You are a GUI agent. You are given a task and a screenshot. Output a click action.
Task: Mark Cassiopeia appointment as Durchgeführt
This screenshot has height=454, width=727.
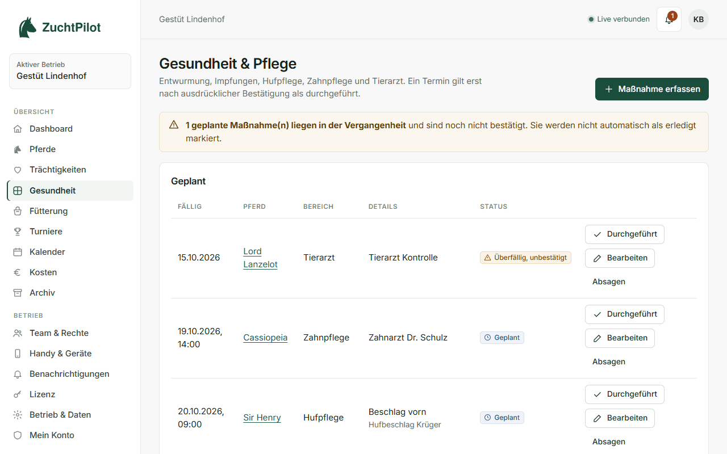pos(625,314)
